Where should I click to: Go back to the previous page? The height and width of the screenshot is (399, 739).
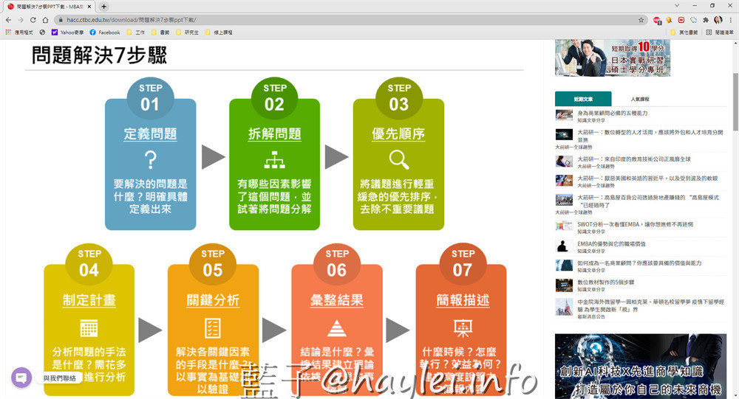(x=8, y=20)
